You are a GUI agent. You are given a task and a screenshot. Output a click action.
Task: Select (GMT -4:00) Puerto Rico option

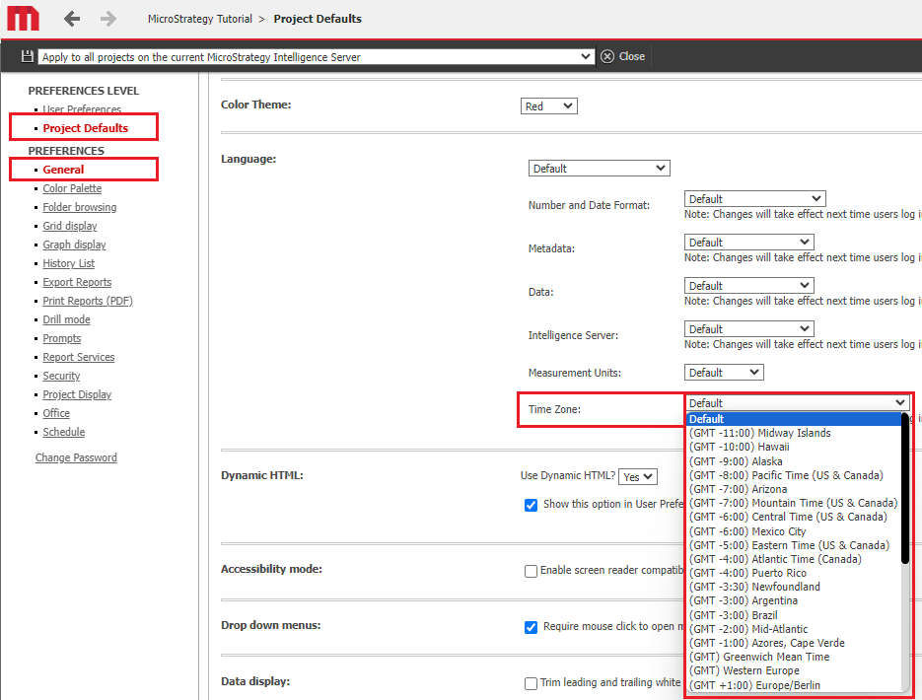pos(794,573)
